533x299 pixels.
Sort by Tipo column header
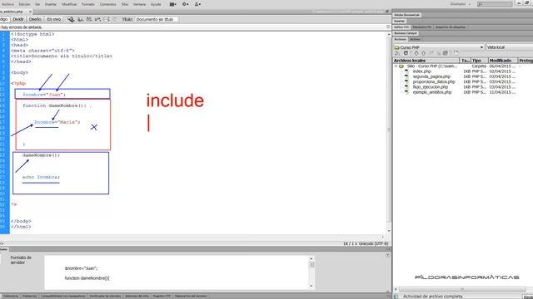[480, 61]
